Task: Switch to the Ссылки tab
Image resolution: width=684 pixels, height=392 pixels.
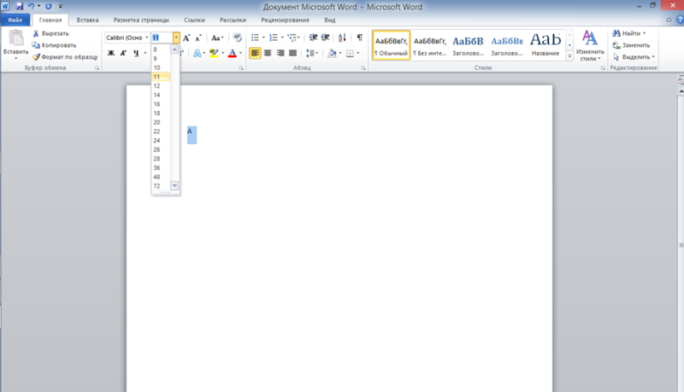Action: [x=194, y=20]
